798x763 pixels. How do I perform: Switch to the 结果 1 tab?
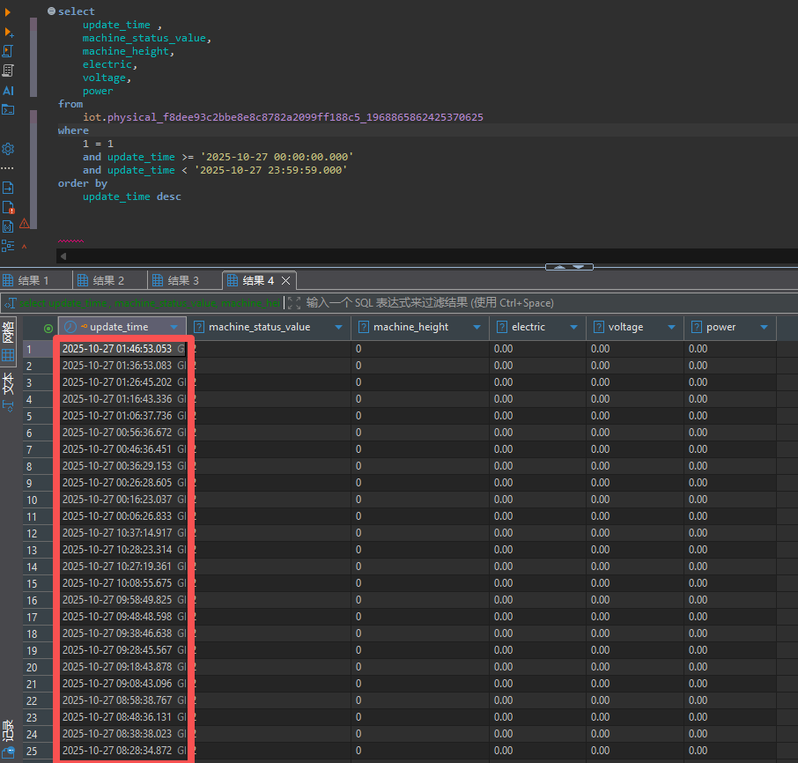(x=33, y=280)
